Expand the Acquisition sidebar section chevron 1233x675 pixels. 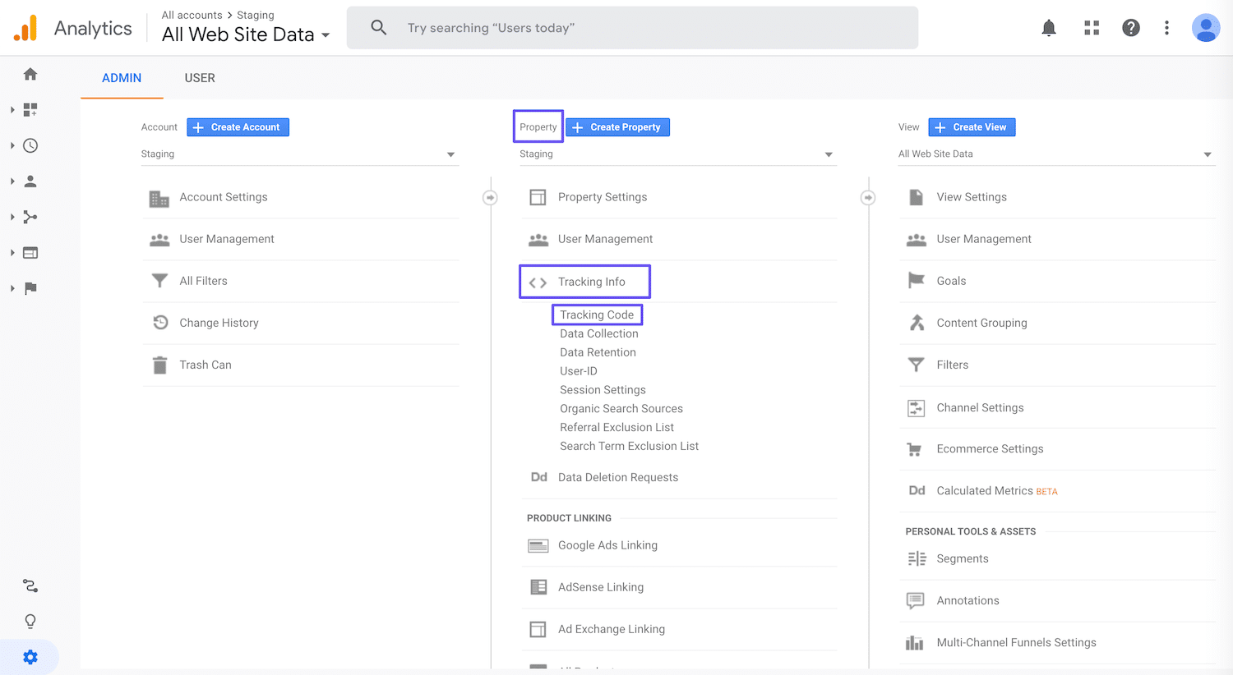point(12,217)
